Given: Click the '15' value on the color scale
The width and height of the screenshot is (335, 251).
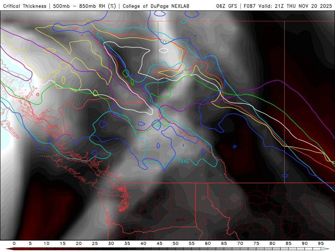Looking at the screenshot, I should pos(62,243).
